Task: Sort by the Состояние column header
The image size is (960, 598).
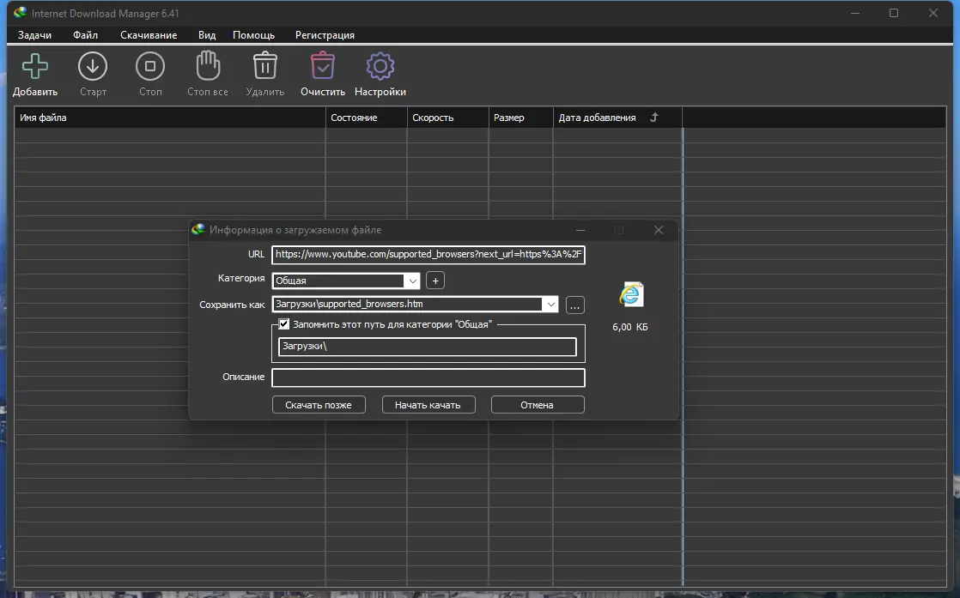Action: pyautogui.click(x=366, y=118)
